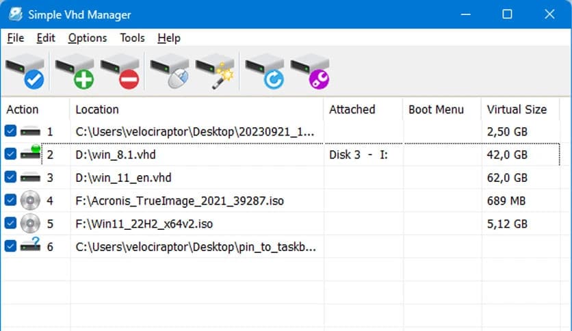Close the Simple Vhd Manager window

(x=549, y=14)
